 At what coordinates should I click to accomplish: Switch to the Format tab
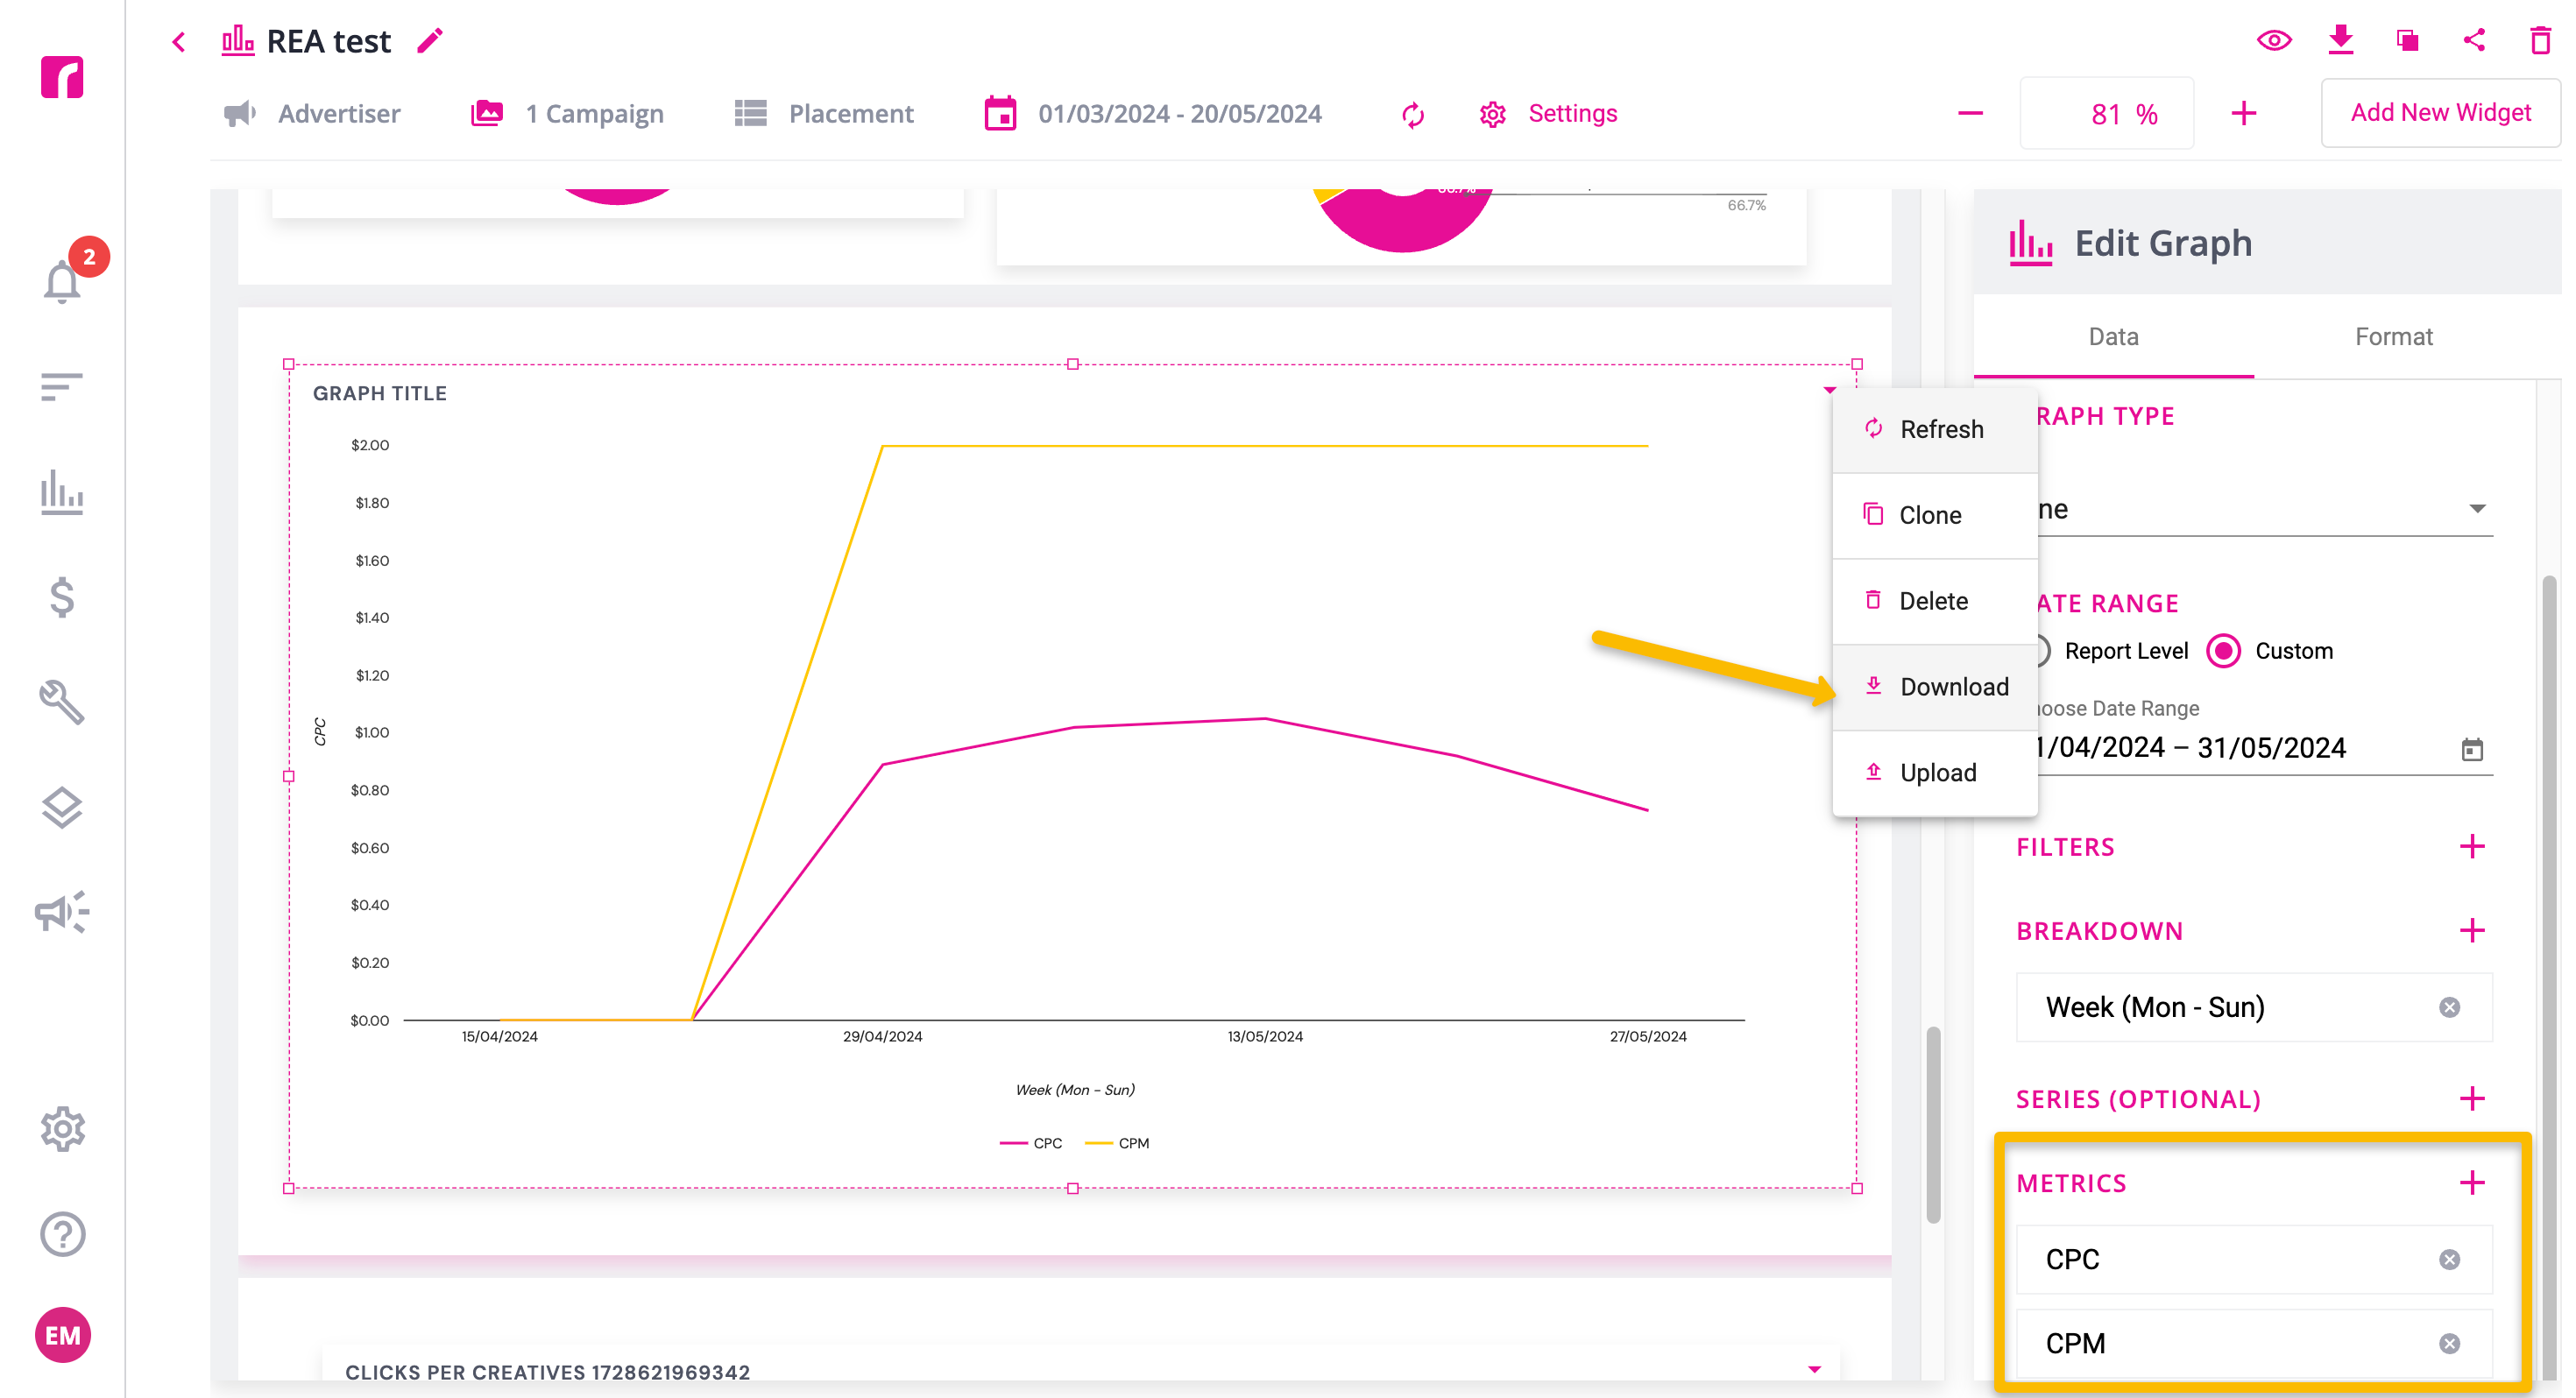coord(2393,337)
